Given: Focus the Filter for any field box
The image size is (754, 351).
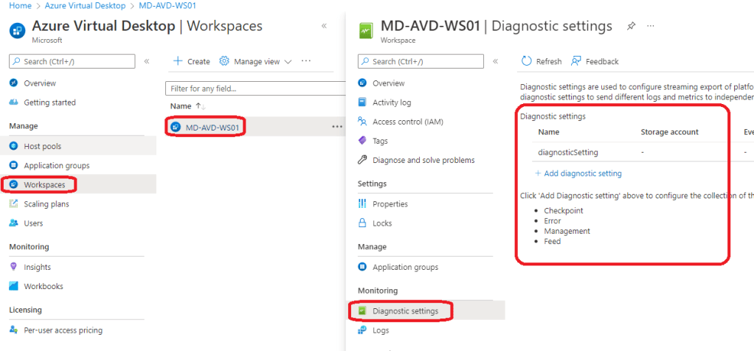Looking at the screenshot, I should tap(255, 88).
